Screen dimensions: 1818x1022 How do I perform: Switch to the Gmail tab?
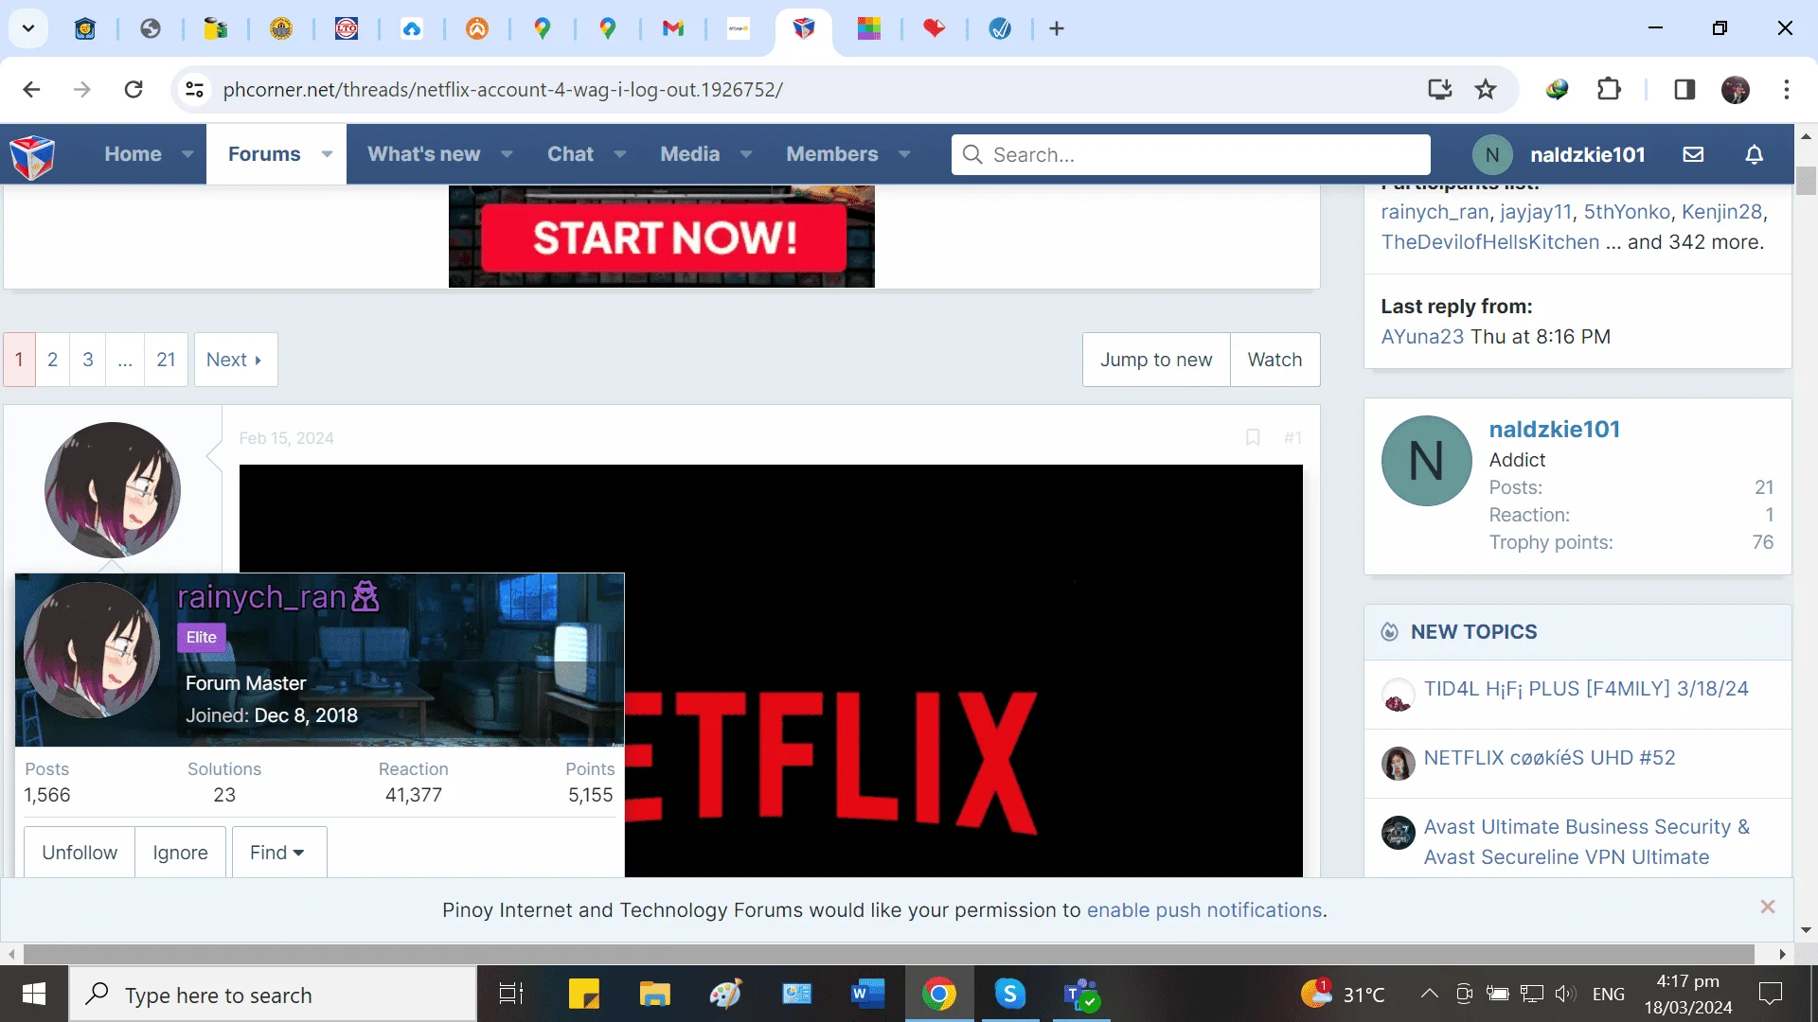coord(673,29)
